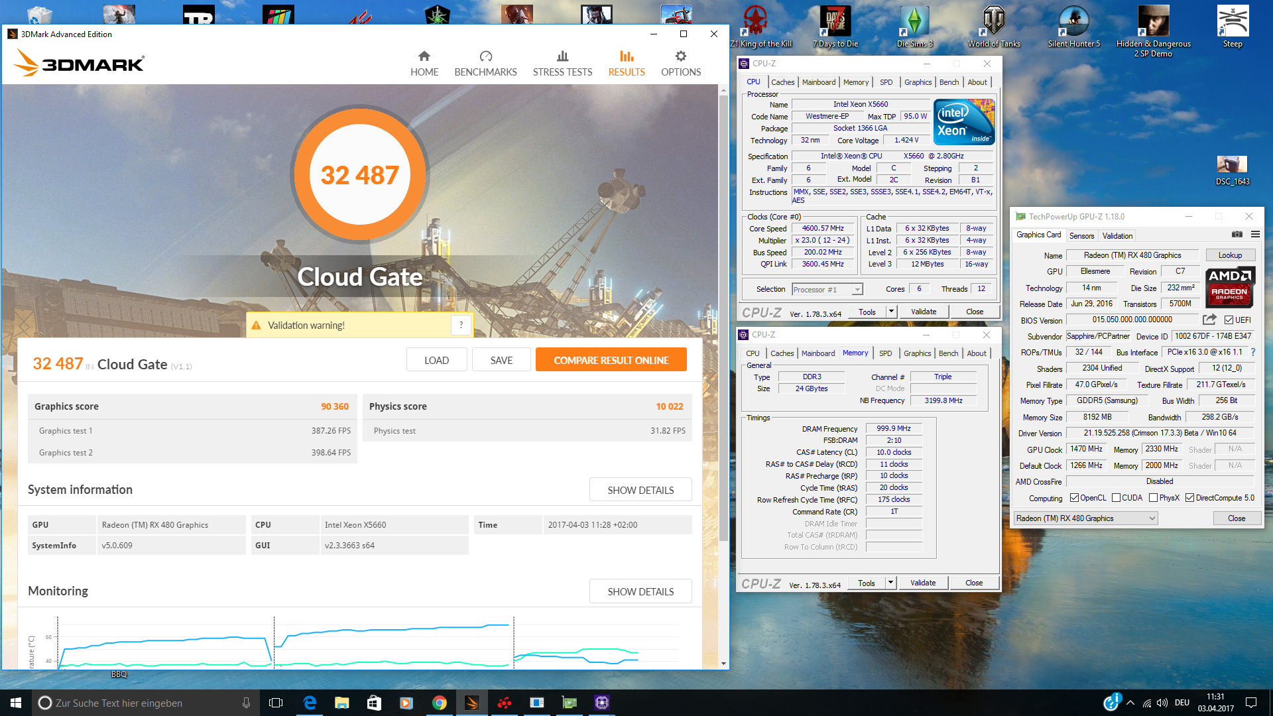Click Validate in top CPU-Z window
The width and height of the screenshot is (1273, 716).
(924, 312)
